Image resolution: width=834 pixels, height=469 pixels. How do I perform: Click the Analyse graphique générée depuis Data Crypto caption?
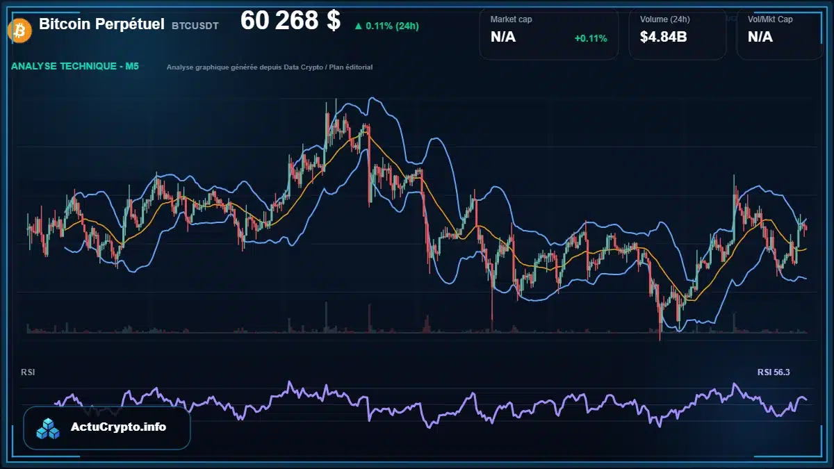point(270,67)
